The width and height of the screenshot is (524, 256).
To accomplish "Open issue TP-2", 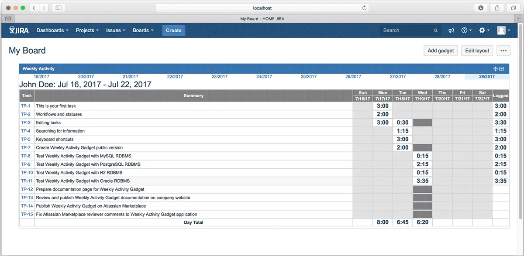I will (x=26, y=114).
